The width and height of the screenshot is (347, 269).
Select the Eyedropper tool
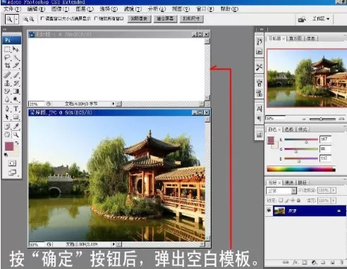pyautogui.click(x=16, y=127)
